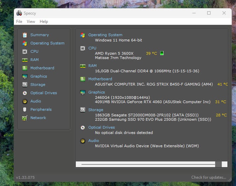Screen dimensions: 236x186
Task: Click Check for updates link
Action: click(209, 177)
